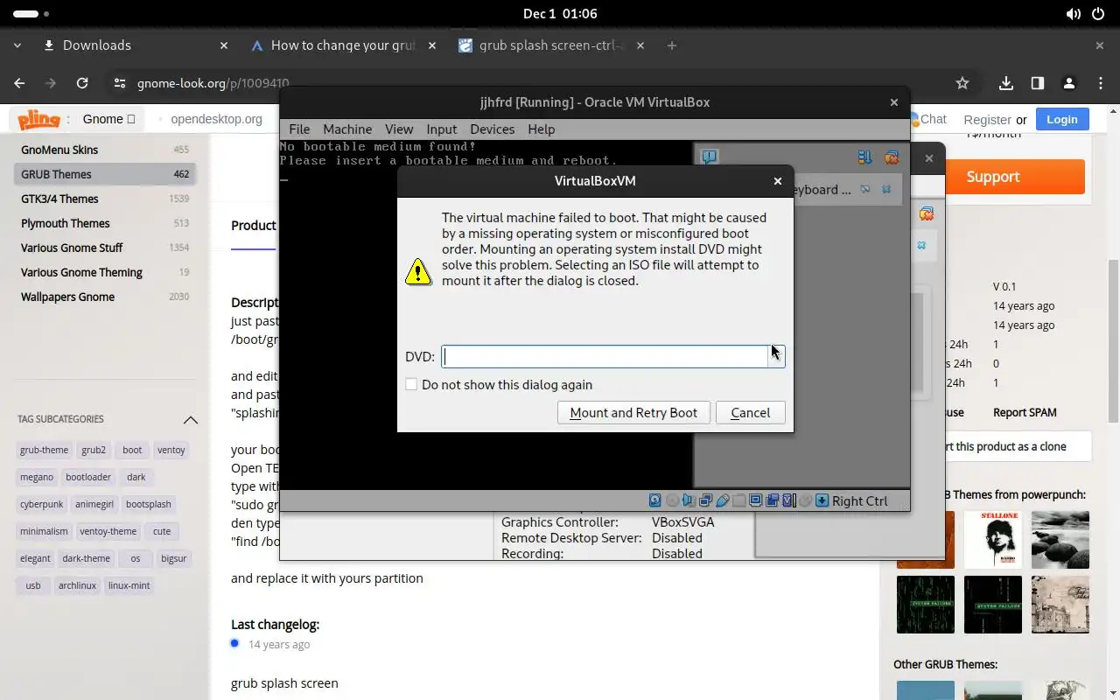Viewport: 1120px width, 700px height.
Task: Click the sort notifications icon in VM
Action: click(x=864, y=157)
